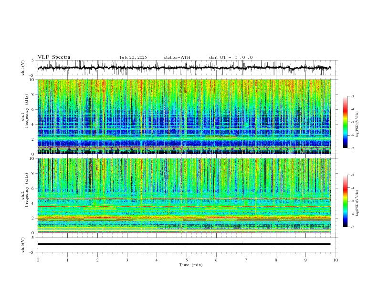The height and width of the screenshot is (292, 378).
Task: Click the log(PSD) label beside ch.1 colorbar
Action: pos(357,124)
